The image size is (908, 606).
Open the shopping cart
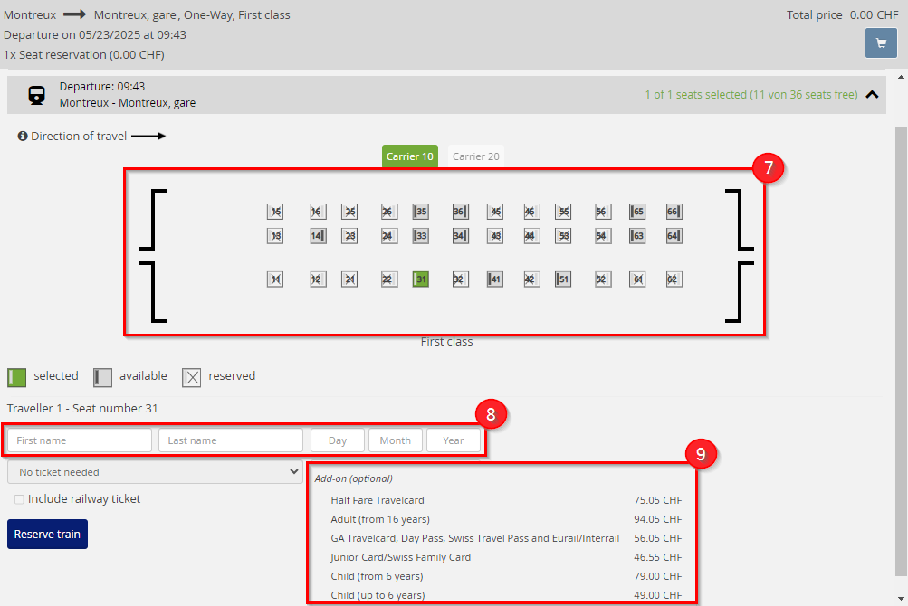point(881,43)
